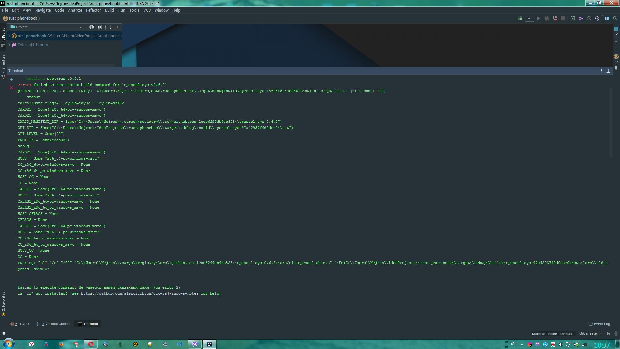The height and width of the screenshot is (349, 620).
Task: Open Visual Studio Code from taskbar
Action: point(180,344)
